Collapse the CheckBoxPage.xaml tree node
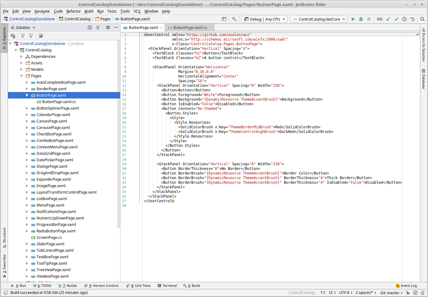Screen dimensions: 428x297 27,134
